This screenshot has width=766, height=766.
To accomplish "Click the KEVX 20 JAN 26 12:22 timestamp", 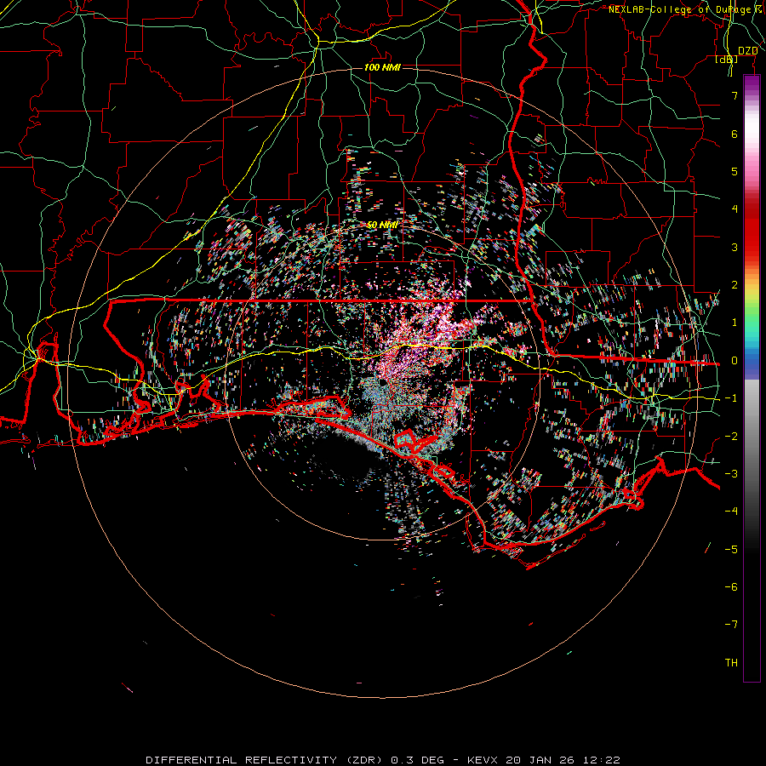I will [x=544, y=760].
